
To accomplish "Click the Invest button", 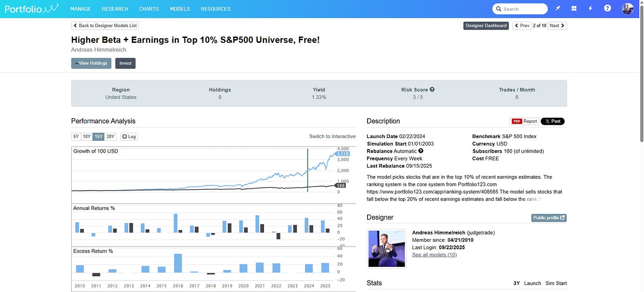I will [x=126, y=63].
